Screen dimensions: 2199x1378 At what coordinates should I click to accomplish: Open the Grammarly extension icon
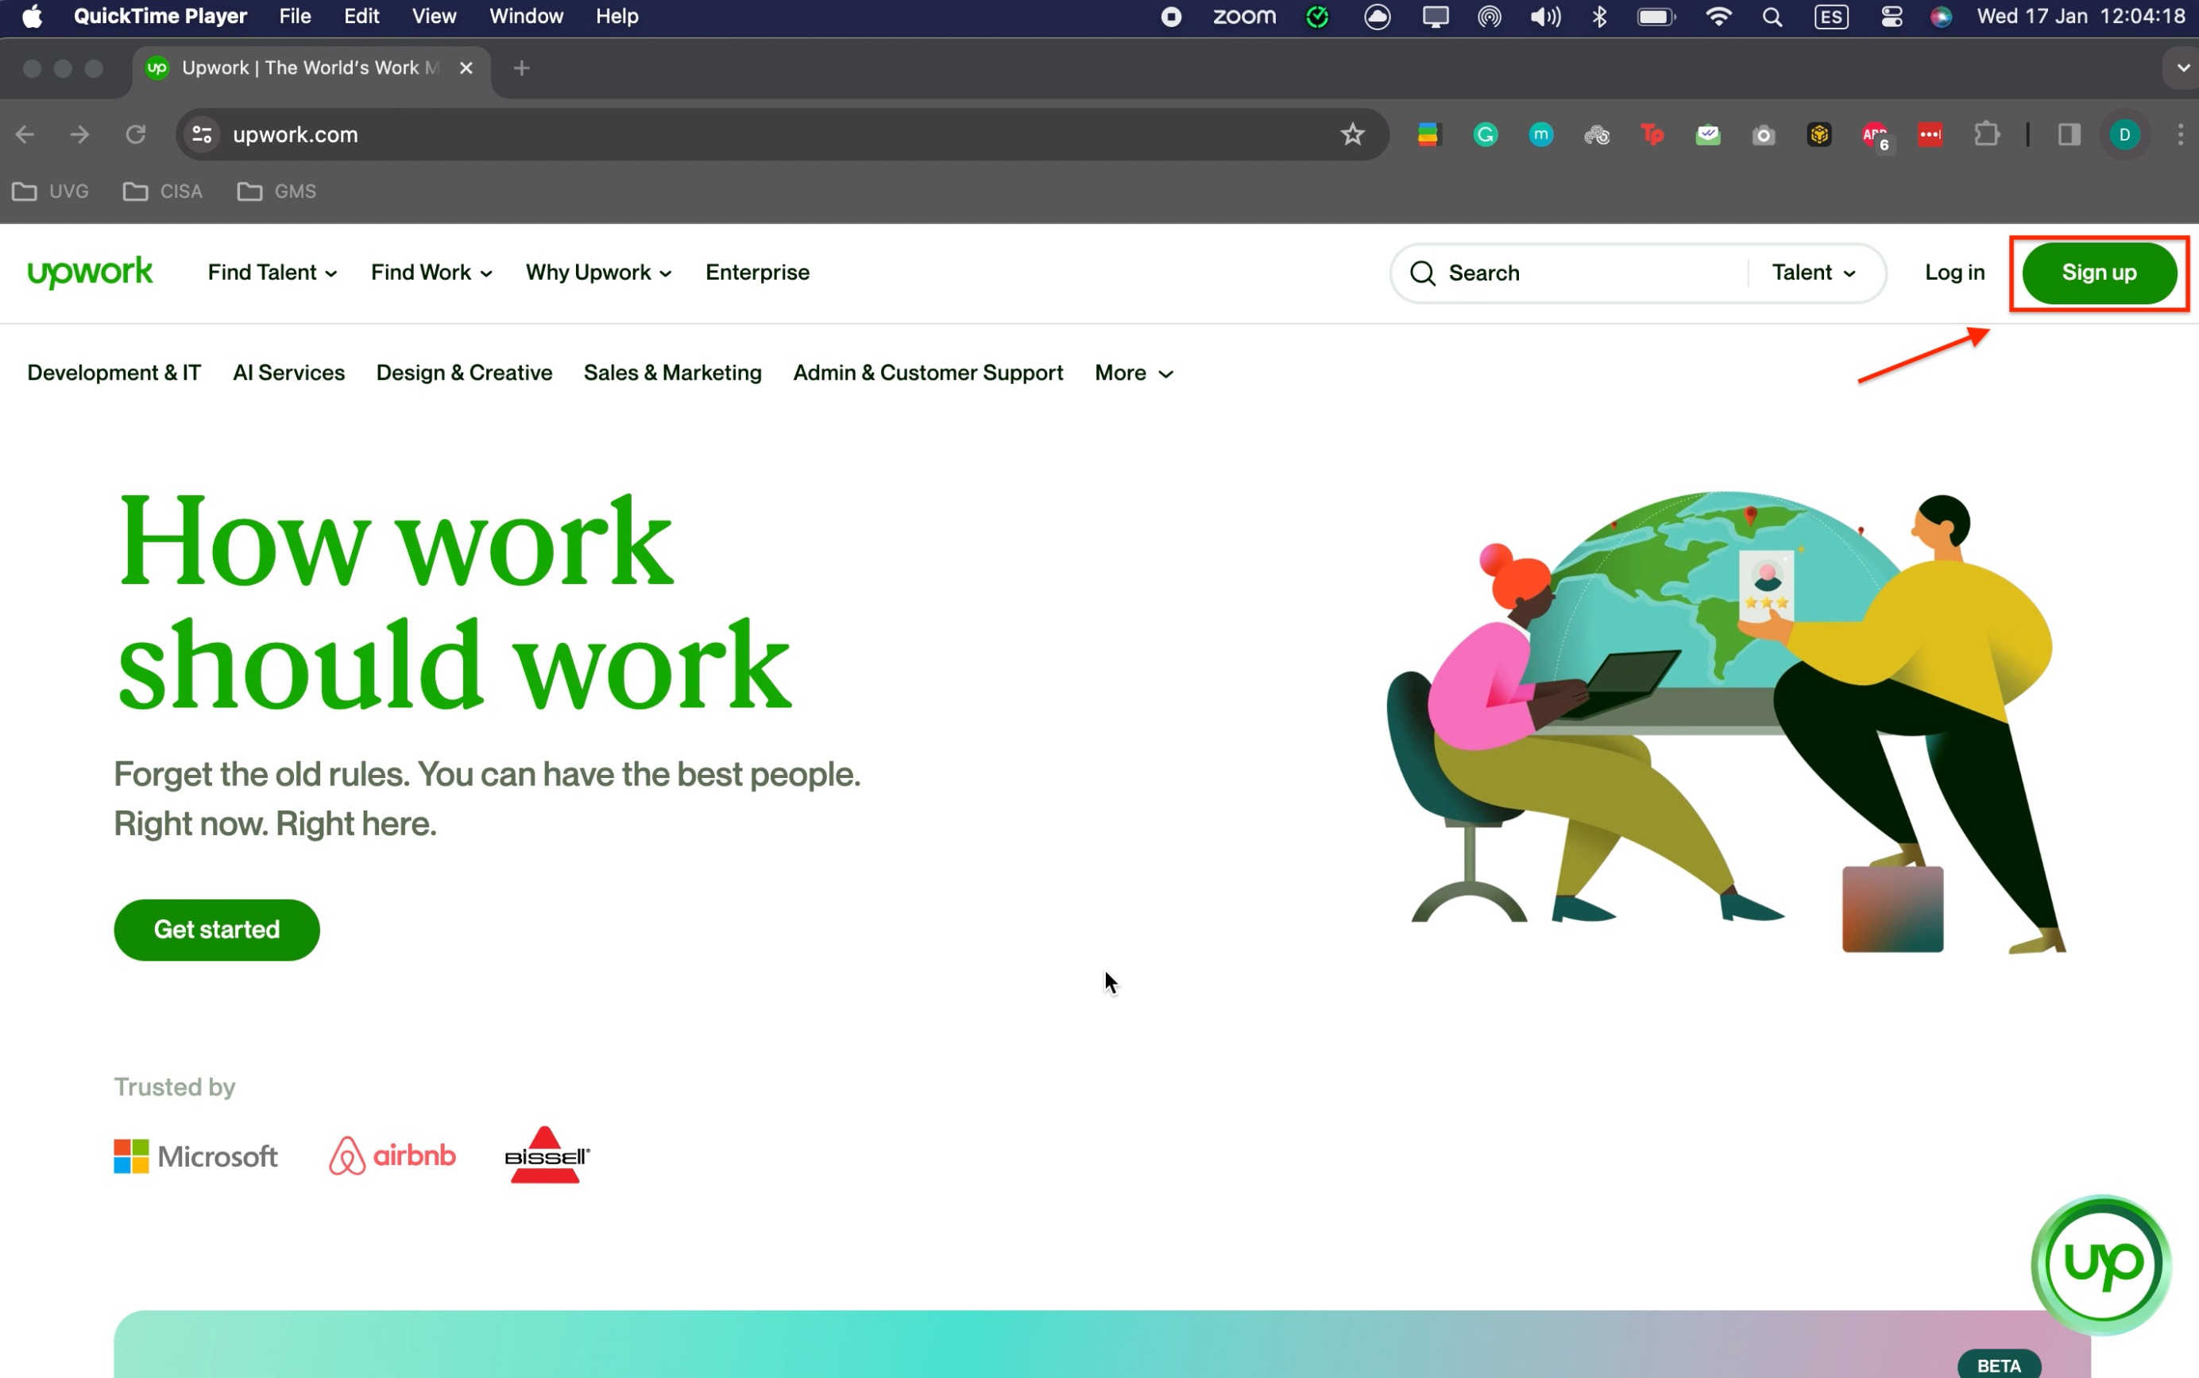pyautogui.click(x=1485, y=135)
